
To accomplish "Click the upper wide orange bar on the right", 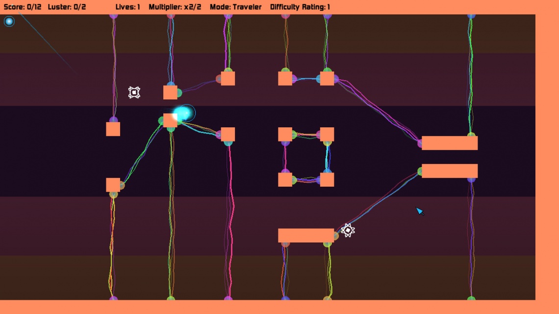I will [450, 143].
